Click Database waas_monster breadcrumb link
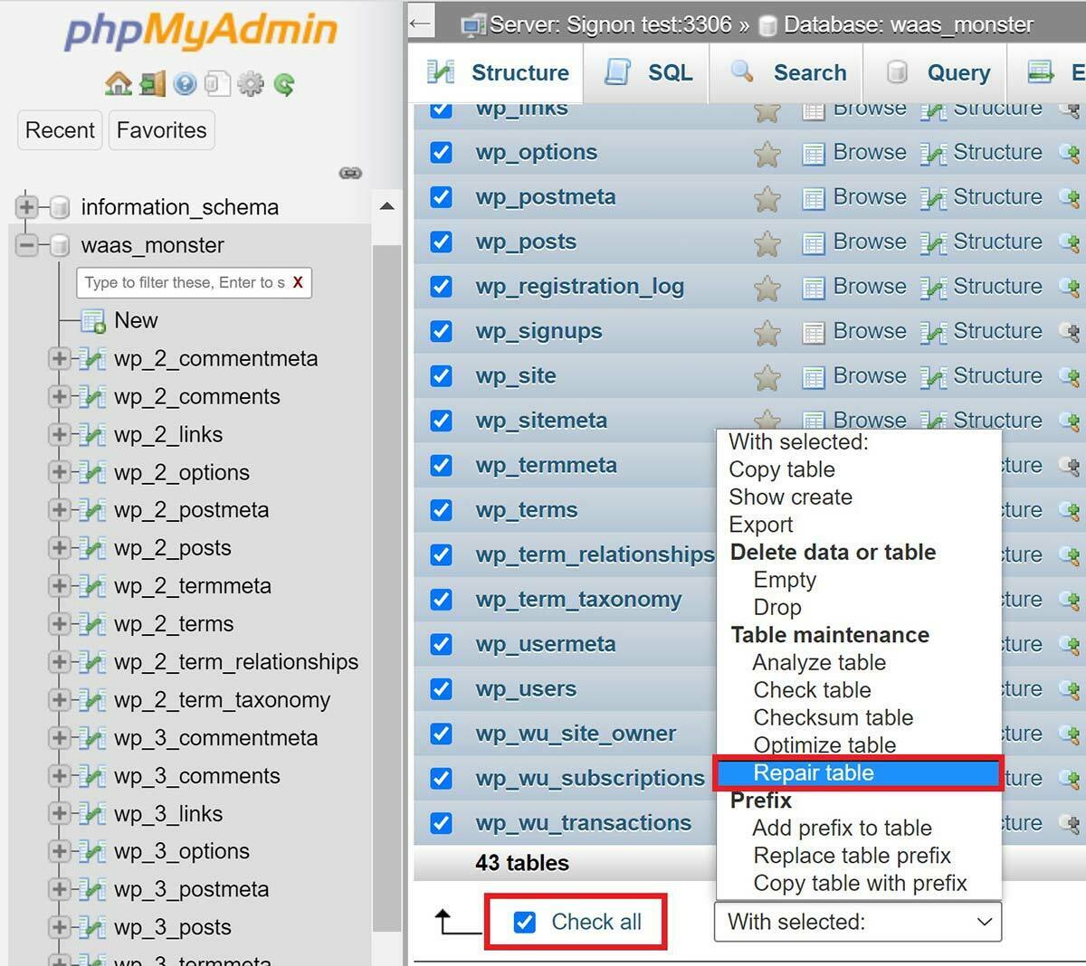This screenshot has height=966, width=1086. [x=908, y=24]
